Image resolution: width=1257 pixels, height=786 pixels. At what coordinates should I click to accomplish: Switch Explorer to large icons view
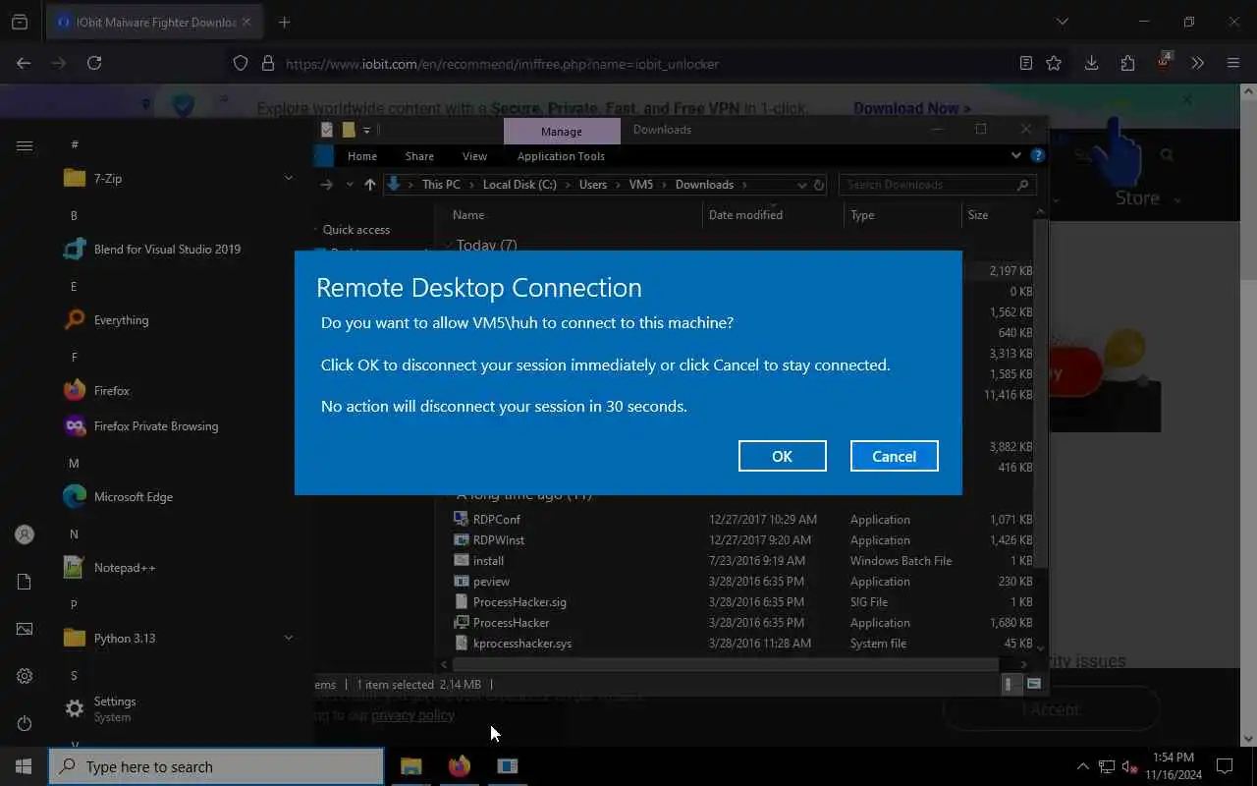1033,684
